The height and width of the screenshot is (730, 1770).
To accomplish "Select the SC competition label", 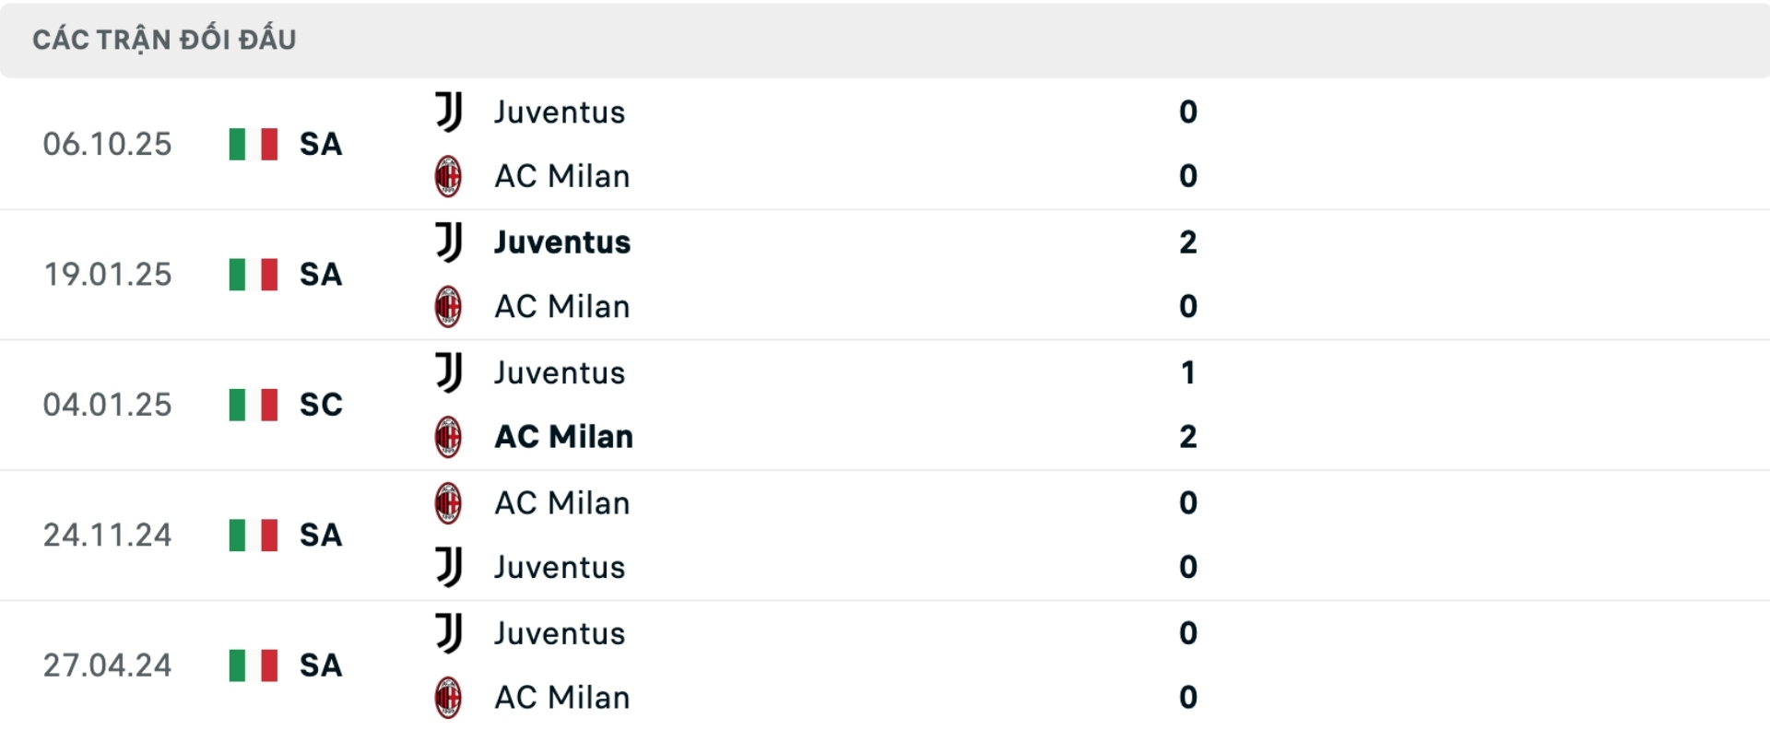I will tap(321, 405).
